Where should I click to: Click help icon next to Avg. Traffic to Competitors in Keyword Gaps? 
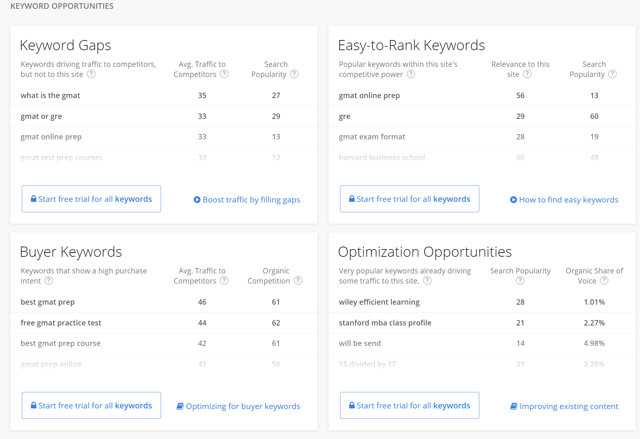tap(224, 74)
